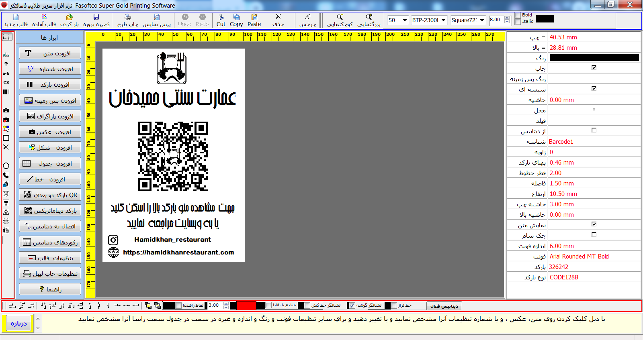Select the abc text tool in left strip
Screen dimensions: 643x340
click(x=6, y=55)
